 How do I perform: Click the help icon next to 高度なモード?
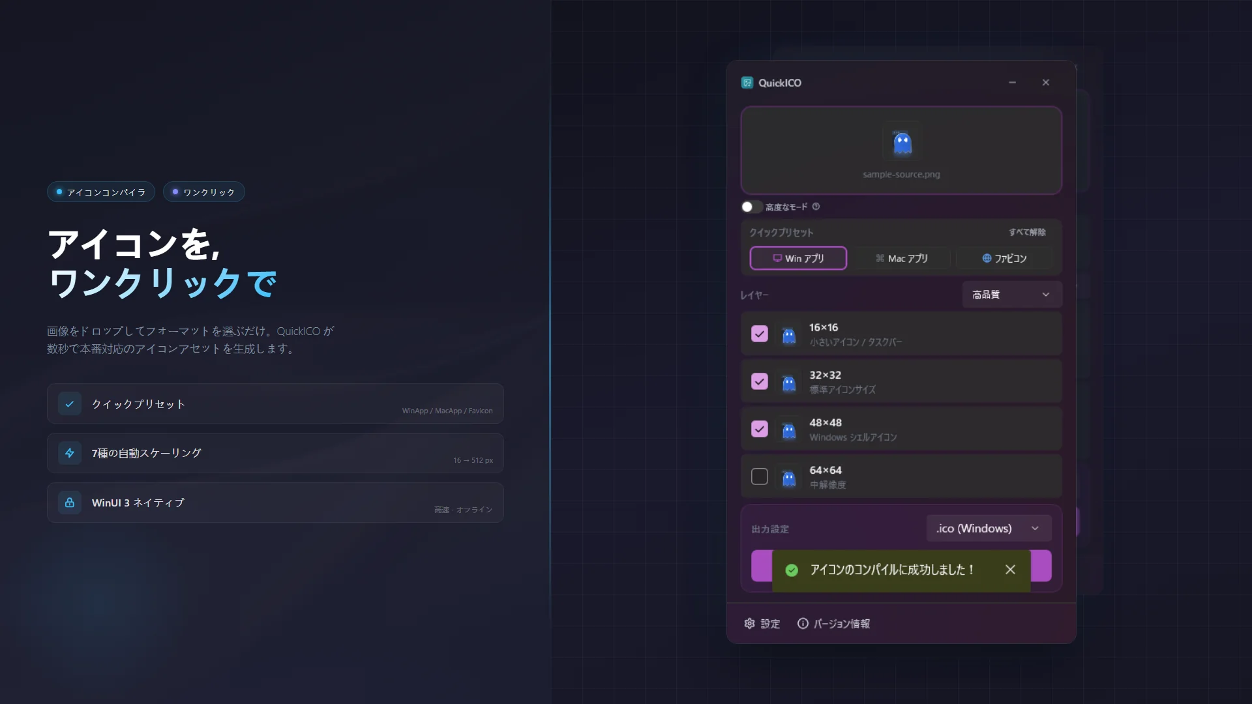pyautogui.click(x=816, y=207)
